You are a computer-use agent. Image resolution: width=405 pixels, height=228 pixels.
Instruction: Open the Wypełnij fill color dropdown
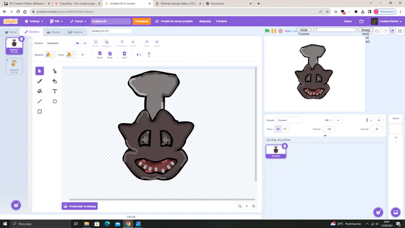(x=54, y=55)
